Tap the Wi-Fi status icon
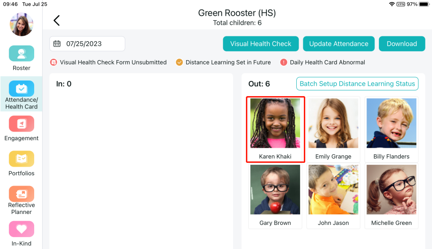 click(x=392, y=4)
